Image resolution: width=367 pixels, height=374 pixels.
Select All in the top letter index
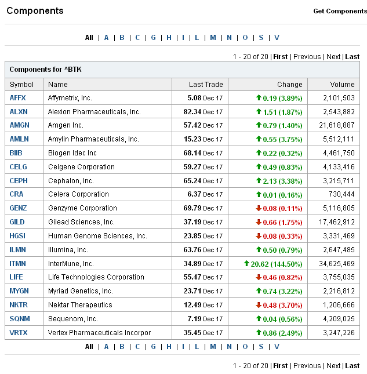point(89,38)
